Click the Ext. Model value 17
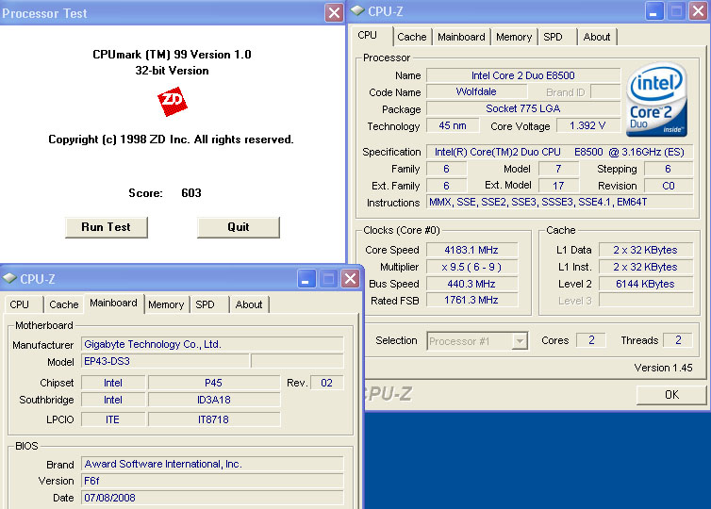Screen dimensions: 711x509 point(558,186)
